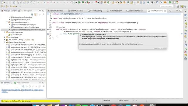The height and width of the screenshot is (106, 188).
Task: Click the Open Type folder icon
Action: [x=113, y=2]
